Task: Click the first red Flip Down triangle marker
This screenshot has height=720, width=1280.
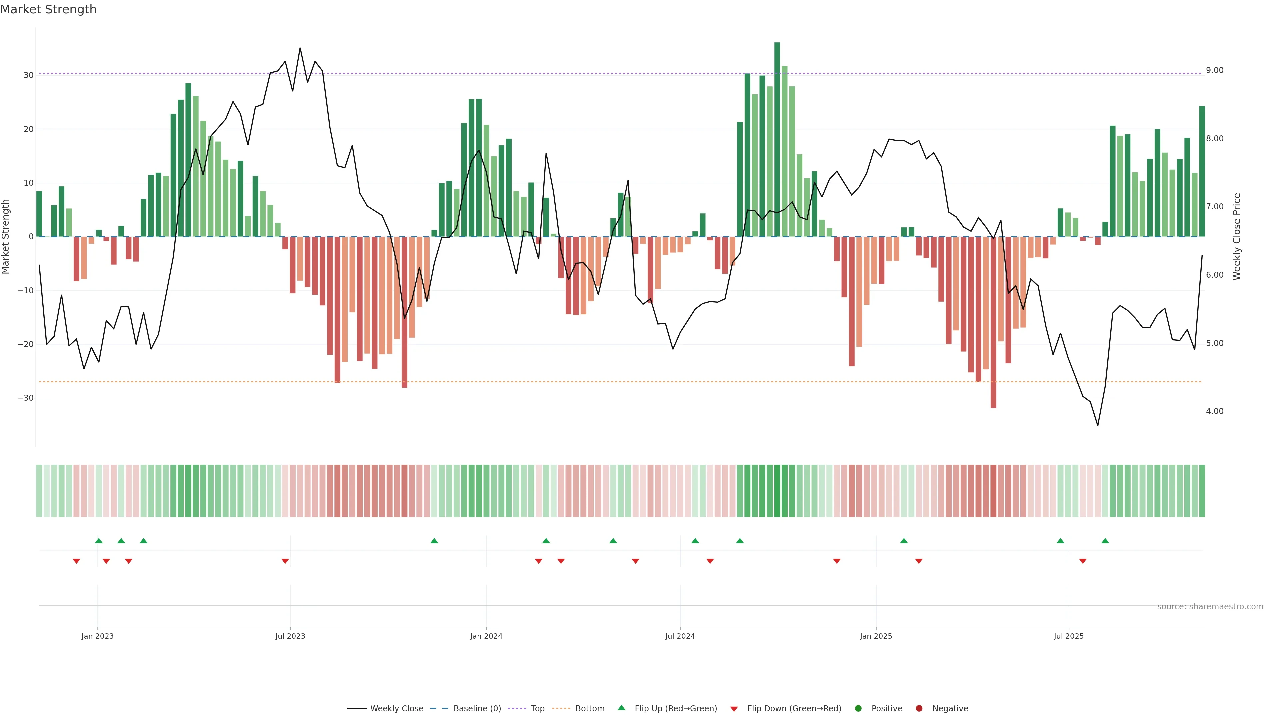Action: 76,561
